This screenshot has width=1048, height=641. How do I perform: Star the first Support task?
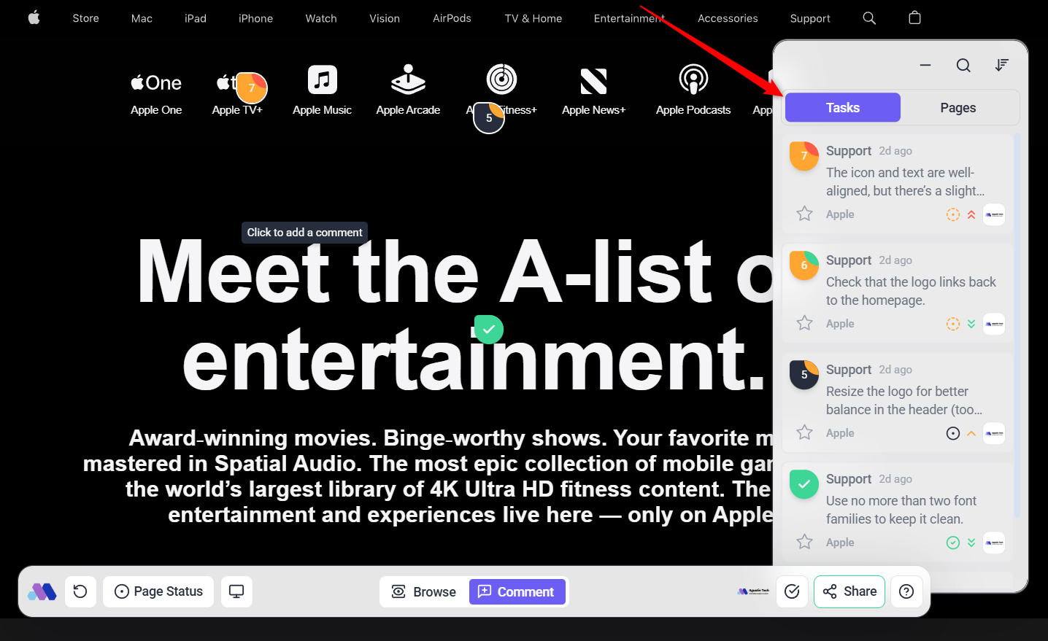[x=804, y=214]
